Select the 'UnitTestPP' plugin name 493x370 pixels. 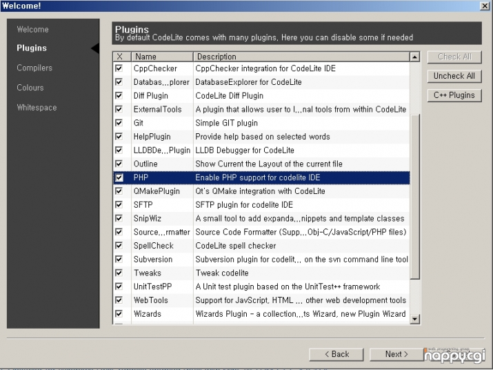coord(153,286)
